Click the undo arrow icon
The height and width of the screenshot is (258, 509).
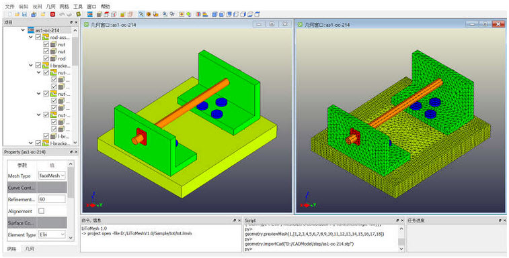coord(62,14)
